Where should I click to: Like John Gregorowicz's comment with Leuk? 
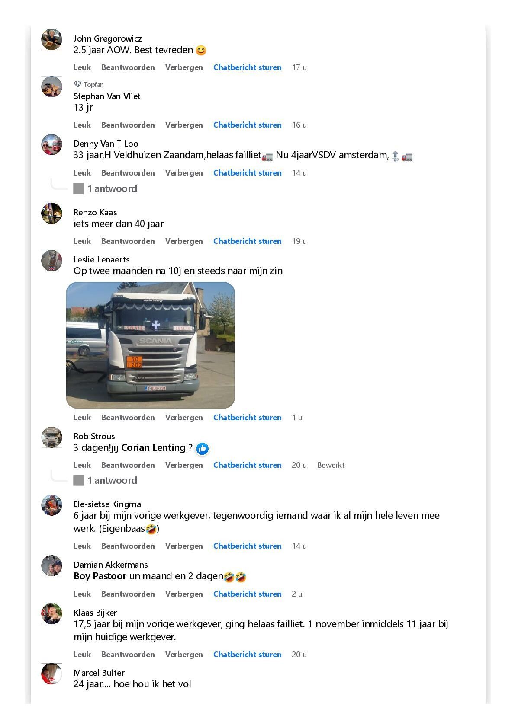click(82, 67)
